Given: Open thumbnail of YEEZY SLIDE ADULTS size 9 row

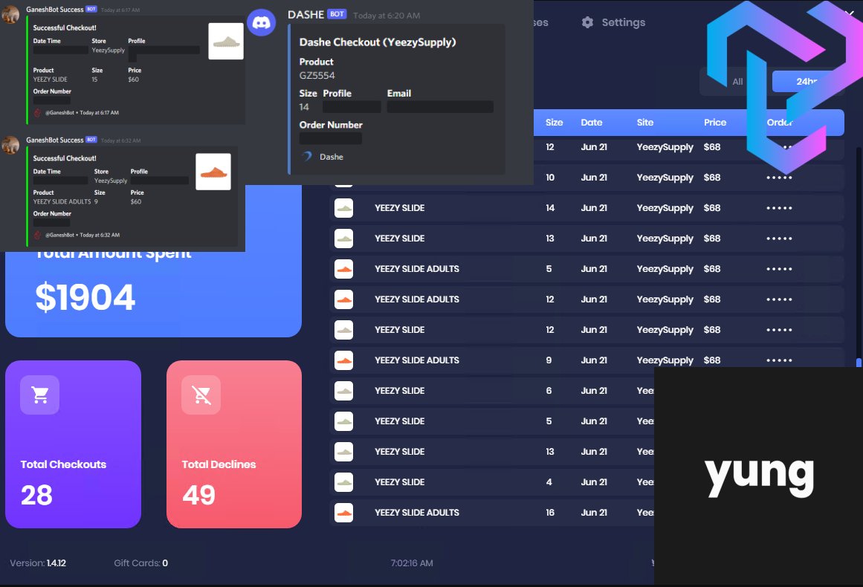Looking at the screenshot, I should click(344, 360).
